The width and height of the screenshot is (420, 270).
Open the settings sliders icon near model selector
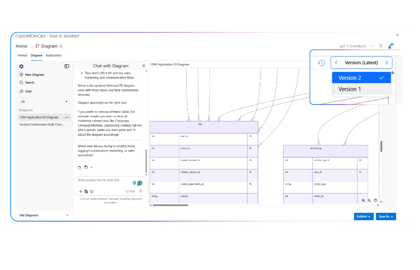381,46
